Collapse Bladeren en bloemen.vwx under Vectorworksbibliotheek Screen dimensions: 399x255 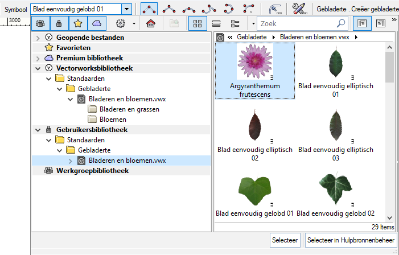[x=70, y=99]
